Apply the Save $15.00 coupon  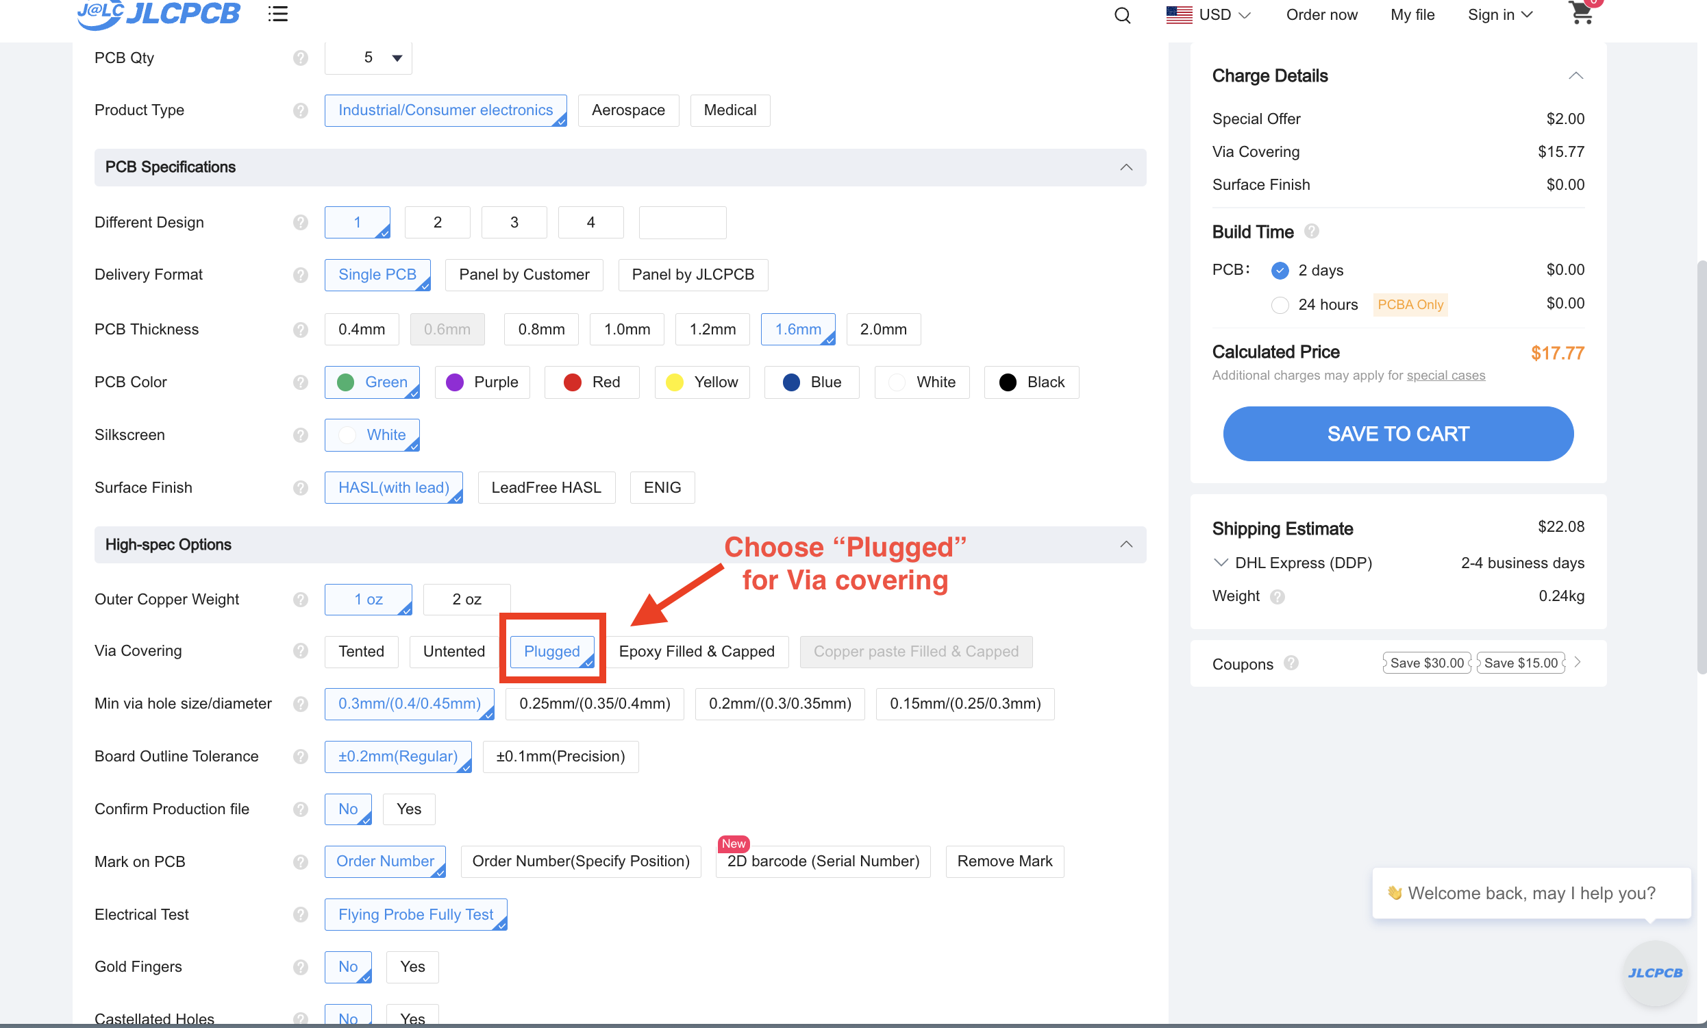[1521, 663]
